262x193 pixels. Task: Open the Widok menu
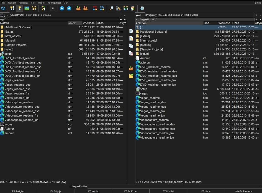click(42, 3)
